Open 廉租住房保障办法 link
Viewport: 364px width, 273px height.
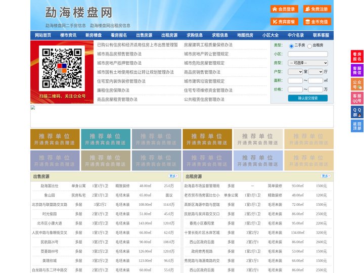coord(113,90)
